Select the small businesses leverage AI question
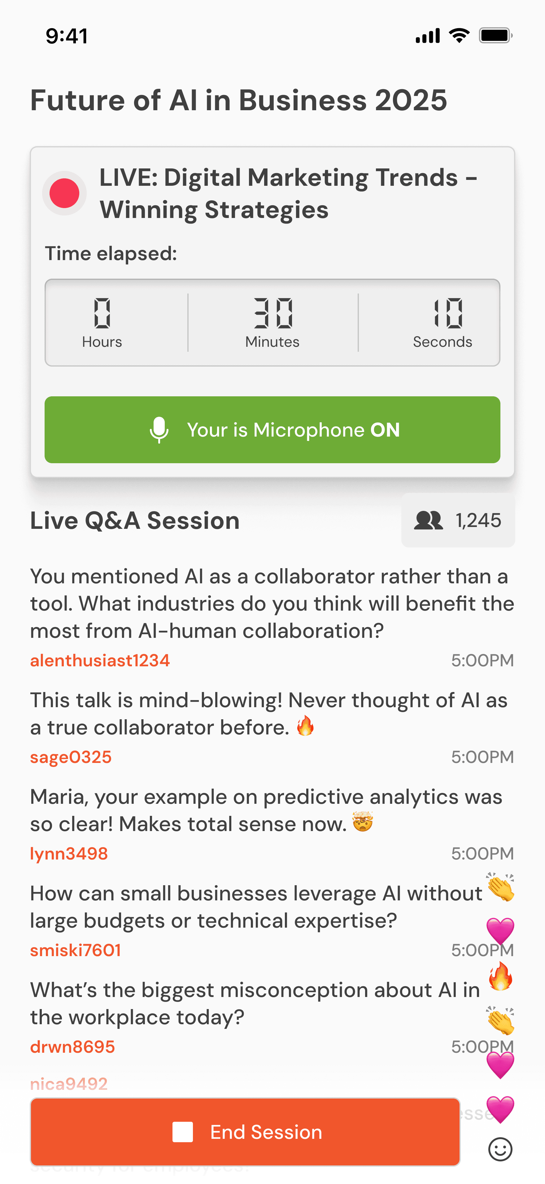 pyautogui.click(x=256, y=907)
